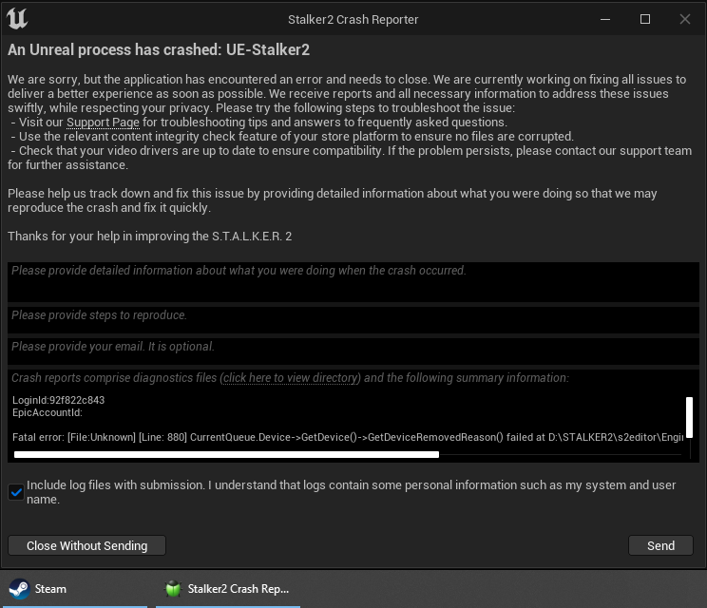The height and width of the screenshot is (608, 707).
Task: Maximize the Crash Reporter window
Action: (645, 19)
